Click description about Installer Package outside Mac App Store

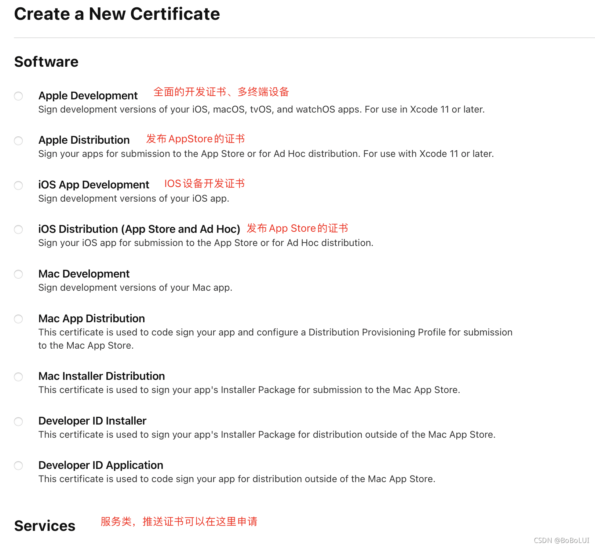(x=267, y=434)
